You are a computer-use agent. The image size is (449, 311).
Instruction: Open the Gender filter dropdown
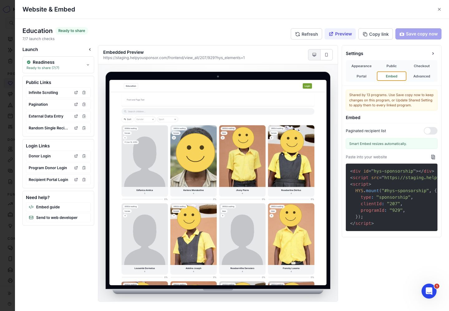coord(145,119)
